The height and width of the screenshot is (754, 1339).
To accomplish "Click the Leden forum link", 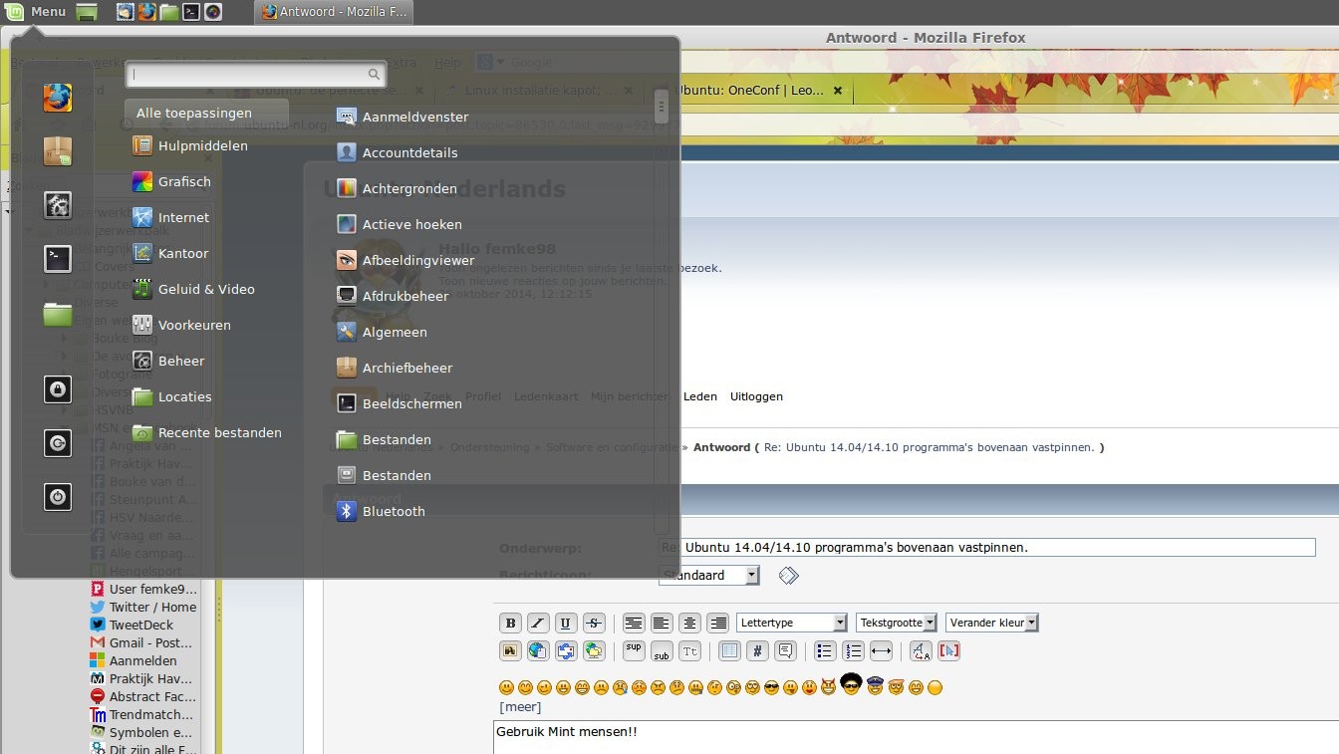I will pyautogui.click(x=699, y=396).
